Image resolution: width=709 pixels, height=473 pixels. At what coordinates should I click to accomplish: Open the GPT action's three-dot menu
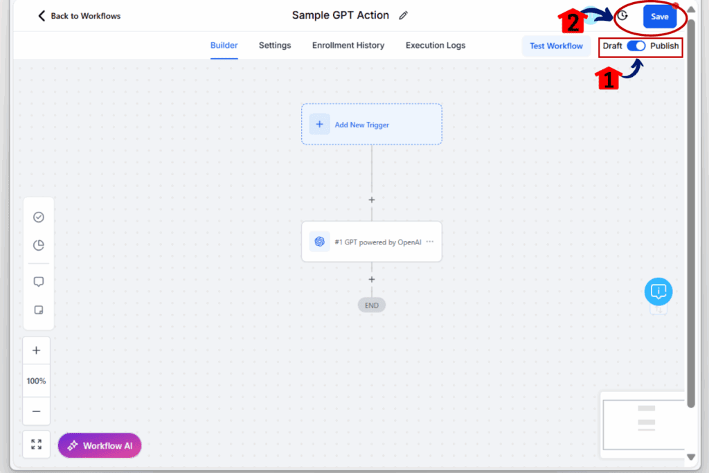430,242
